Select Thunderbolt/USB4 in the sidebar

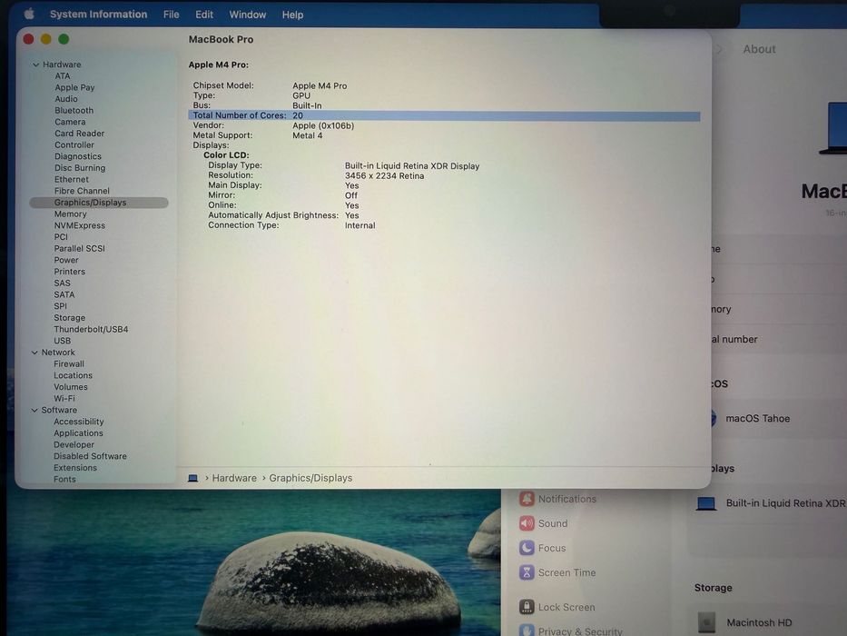point(91,329)
